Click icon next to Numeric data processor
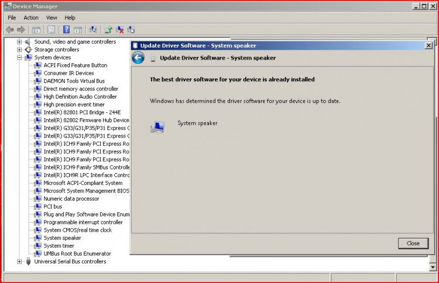The height and width of the screenshot is (283, 439). (x=37, y=199)
